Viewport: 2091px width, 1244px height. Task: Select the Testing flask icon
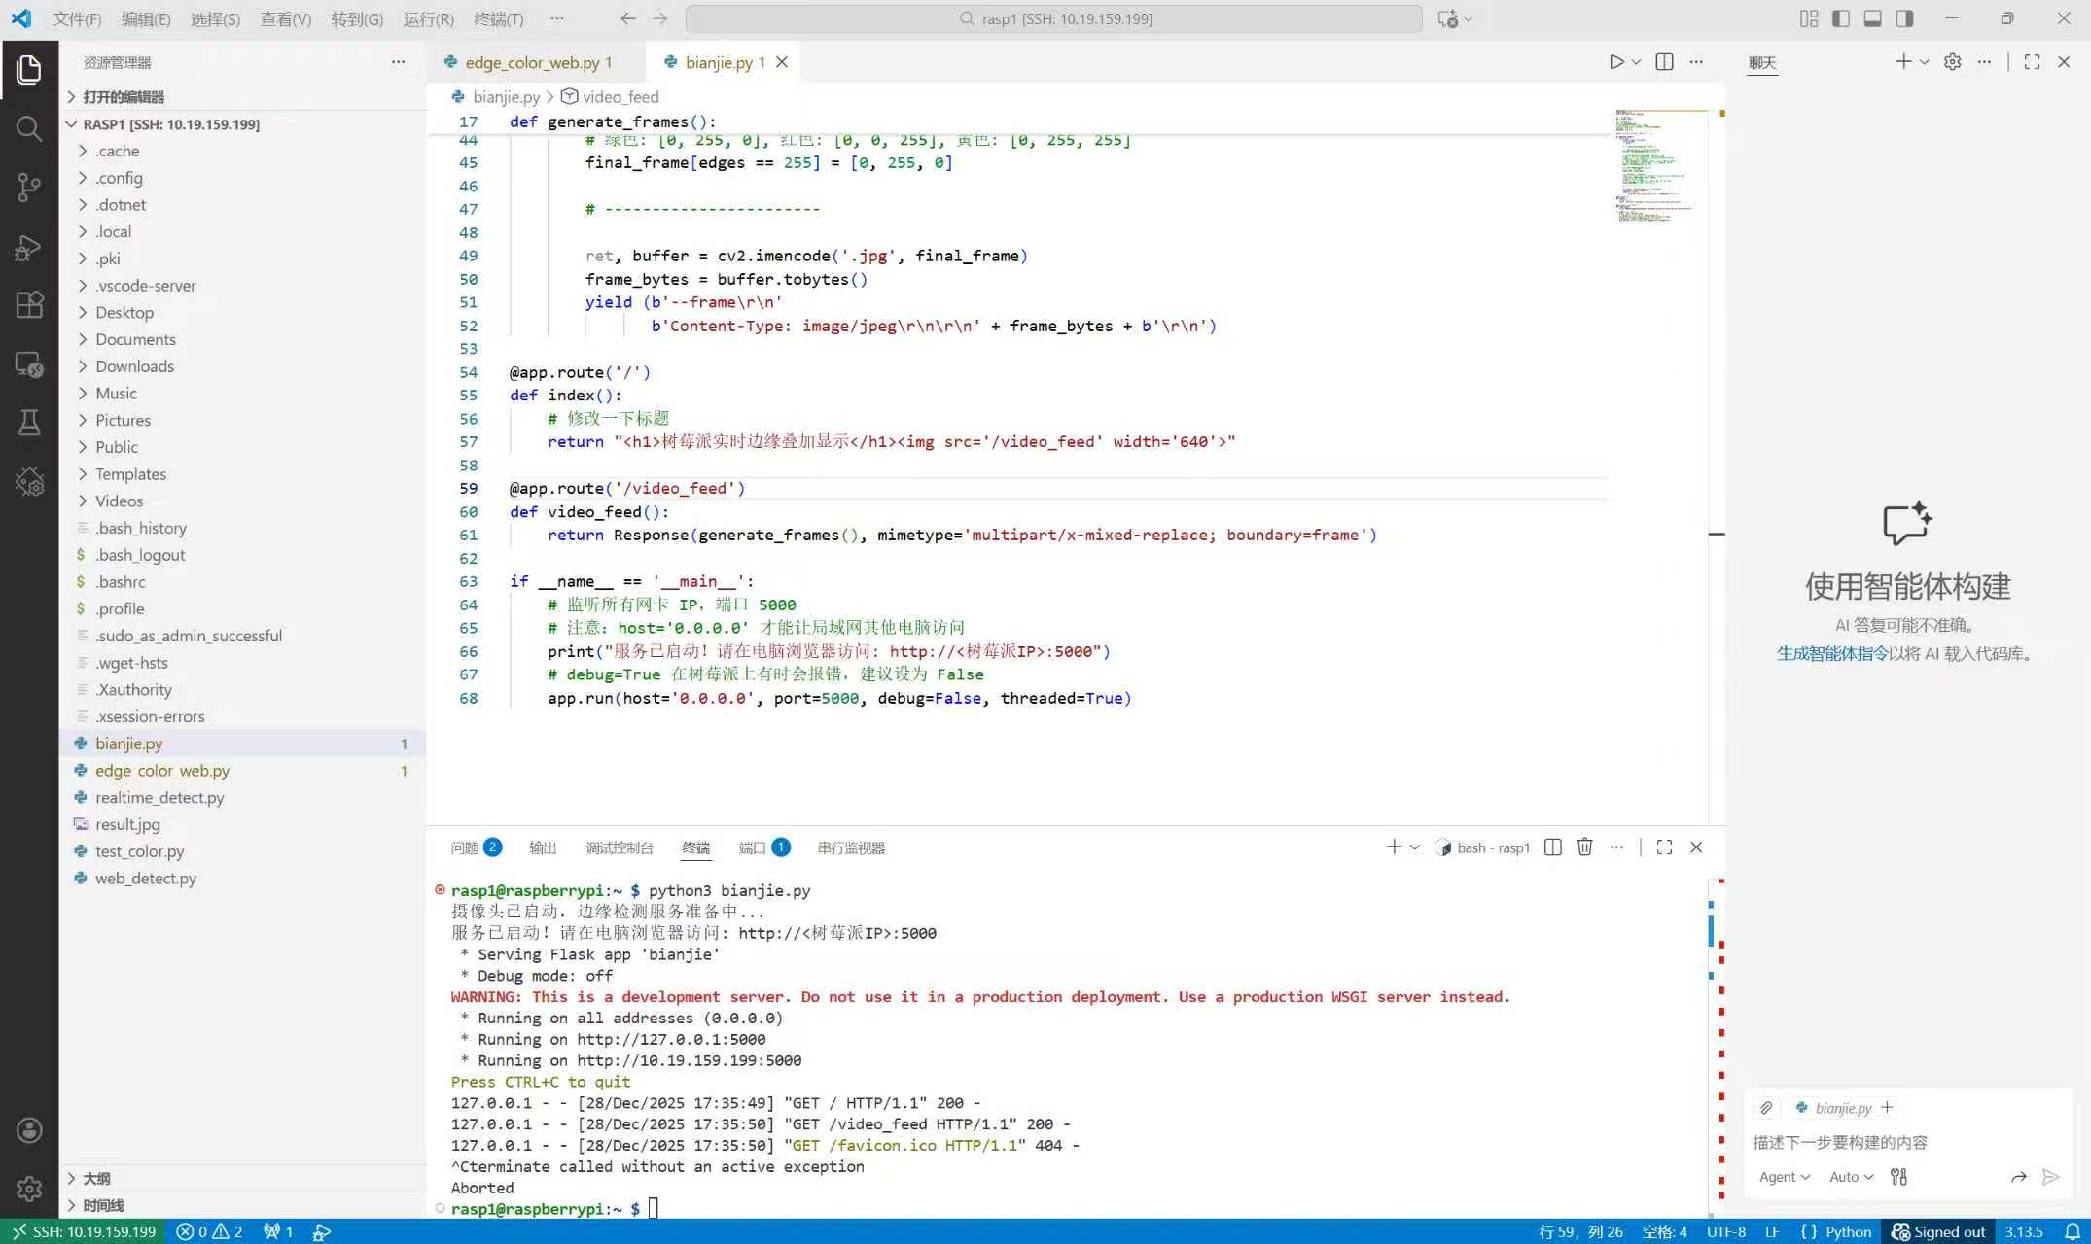(29, 422)
